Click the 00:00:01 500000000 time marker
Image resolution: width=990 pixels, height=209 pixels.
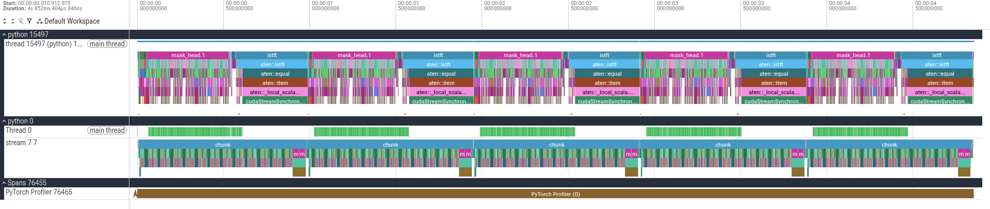click(411, 6)
